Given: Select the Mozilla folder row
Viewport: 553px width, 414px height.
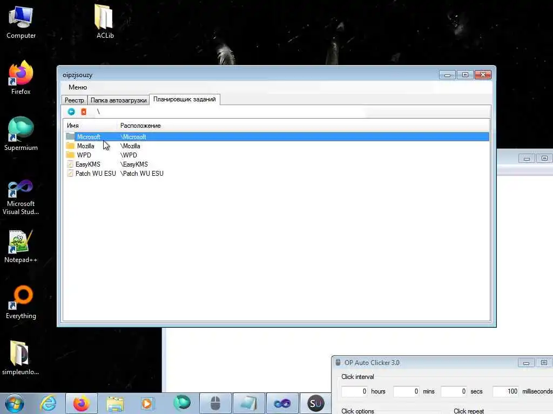Looking at the screenshot, I should 277,146.
